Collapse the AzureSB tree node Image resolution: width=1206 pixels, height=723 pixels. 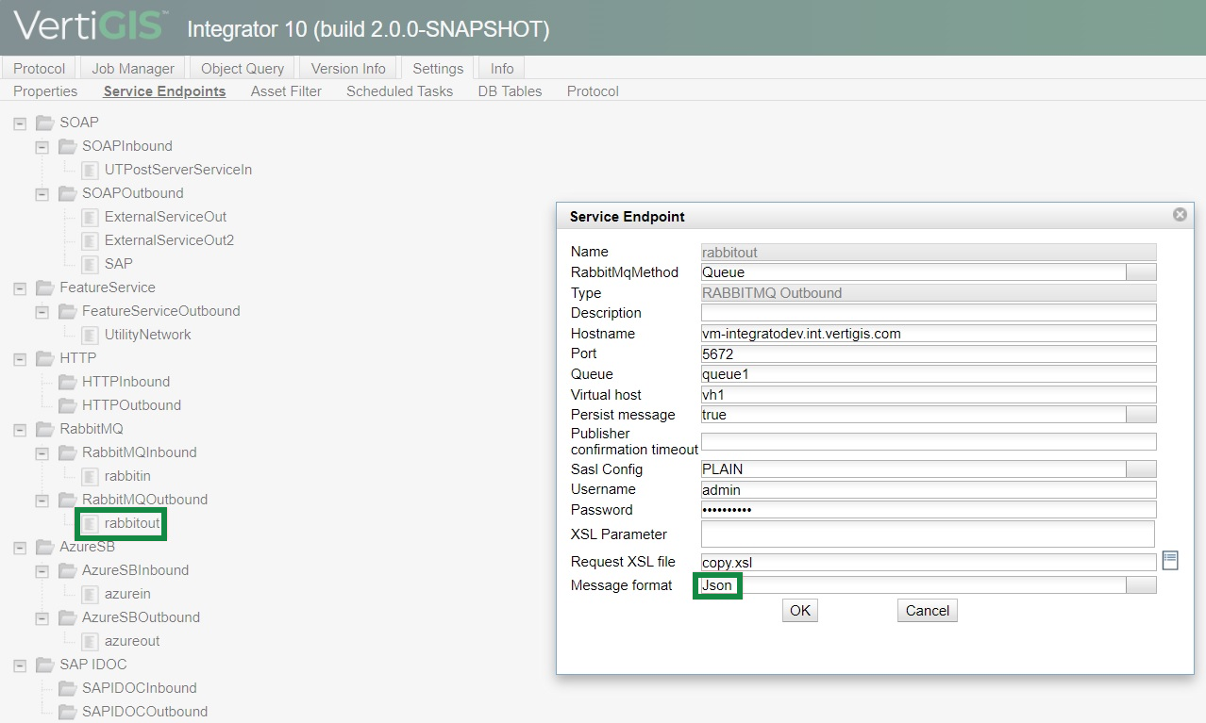20,548
